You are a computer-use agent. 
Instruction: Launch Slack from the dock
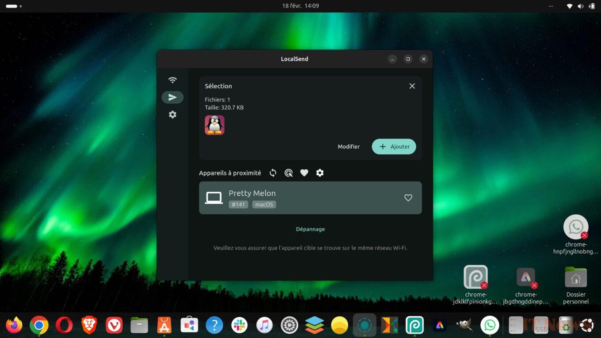(240, 326)
